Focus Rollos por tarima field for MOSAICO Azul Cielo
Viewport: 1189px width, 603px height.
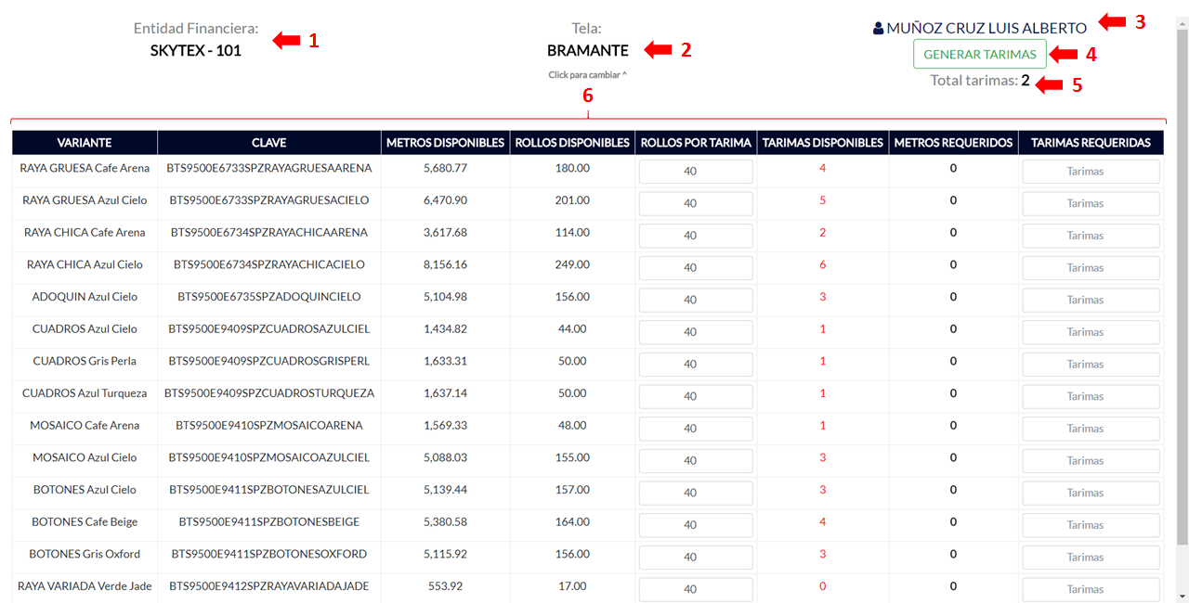(696, 460)
